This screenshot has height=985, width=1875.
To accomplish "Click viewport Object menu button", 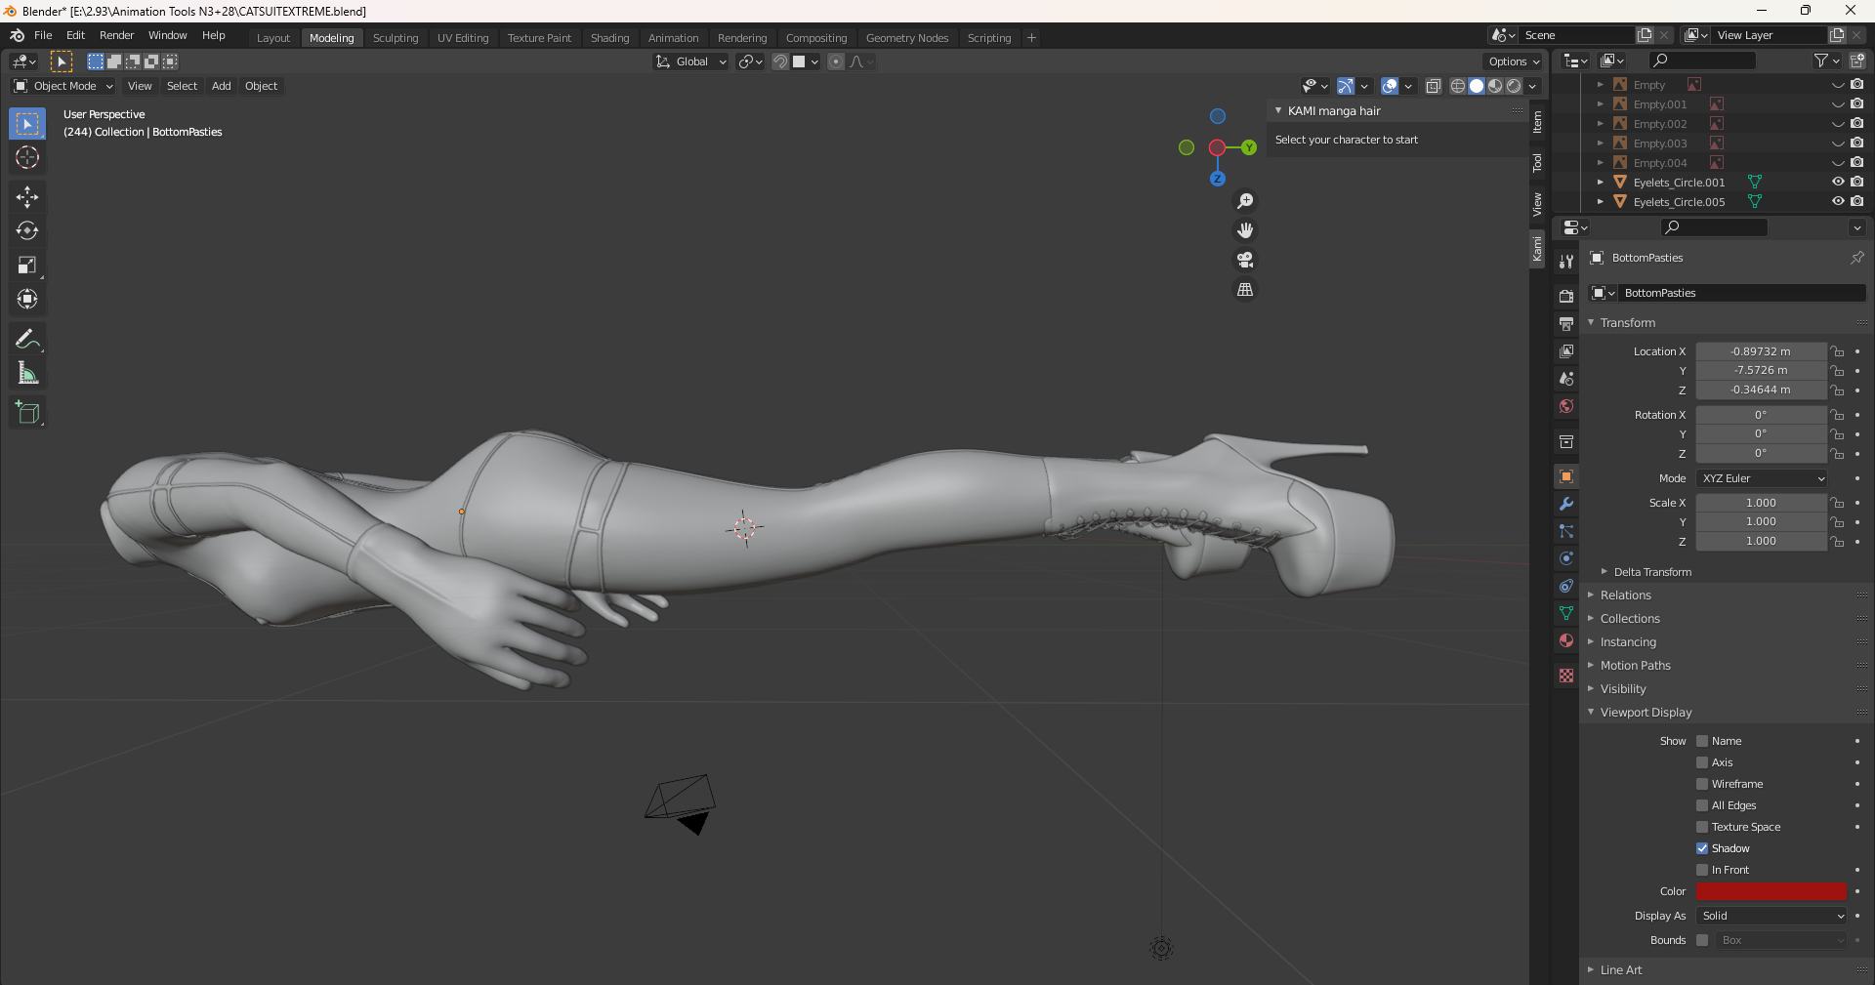I will point(261,86).
